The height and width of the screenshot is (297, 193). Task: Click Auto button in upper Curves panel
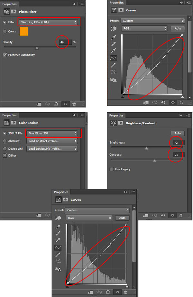[178, 28]
